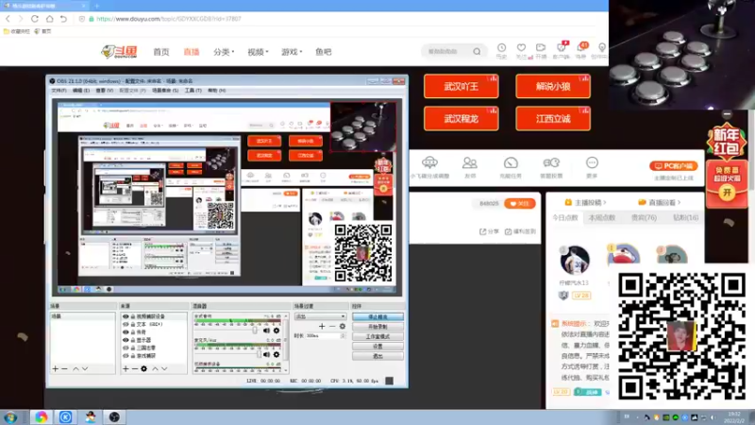Collapse the red packet side widget
The height and width of the screenshot is (425, 755).
pyautogui.click(x=727, y=114)
